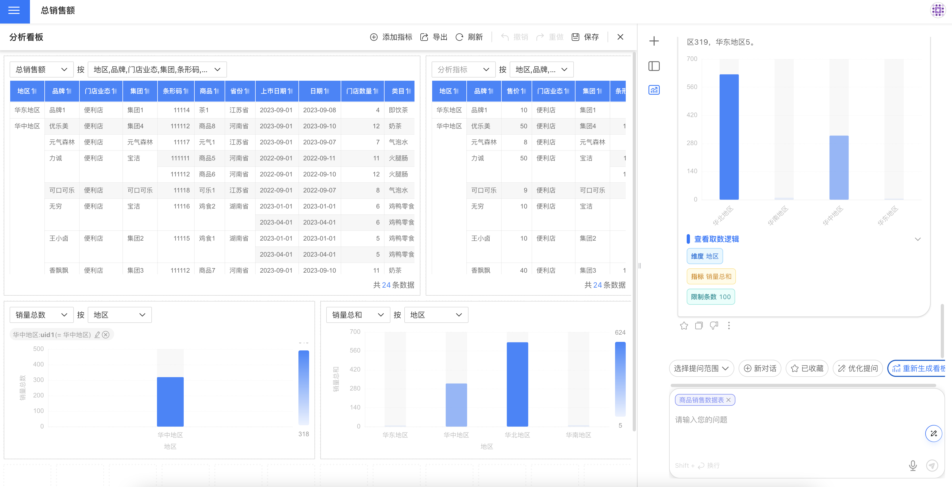
Task: Click the optimize prompt round icon in input
Action: (x=934, y=434)
